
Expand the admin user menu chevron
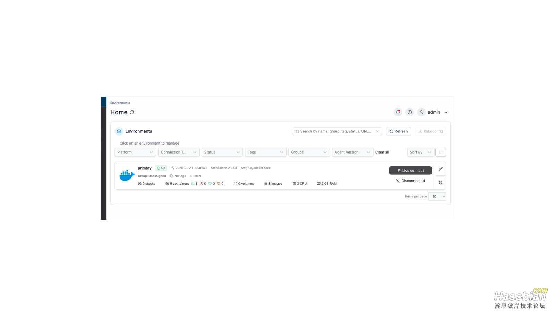[446, 112]
